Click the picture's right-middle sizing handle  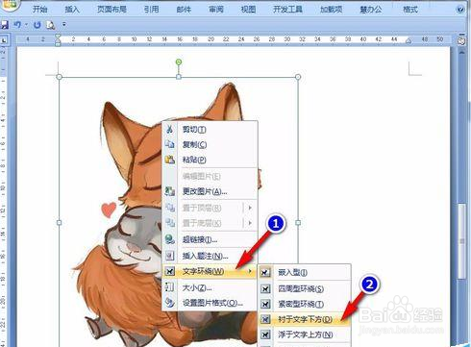point(298,222)
